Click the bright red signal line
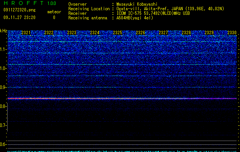 tap(122, 98)
